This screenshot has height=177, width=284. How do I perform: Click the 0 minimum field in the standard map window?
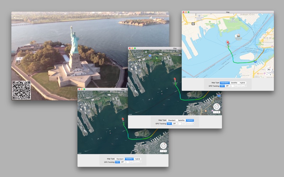tap(232, 86)
